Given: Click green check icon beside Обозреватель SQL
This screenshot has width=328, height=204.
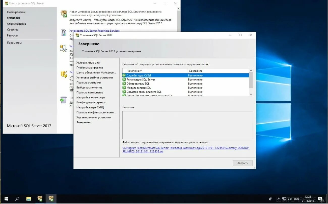Looking at the screenshot, I should (124, 83).
